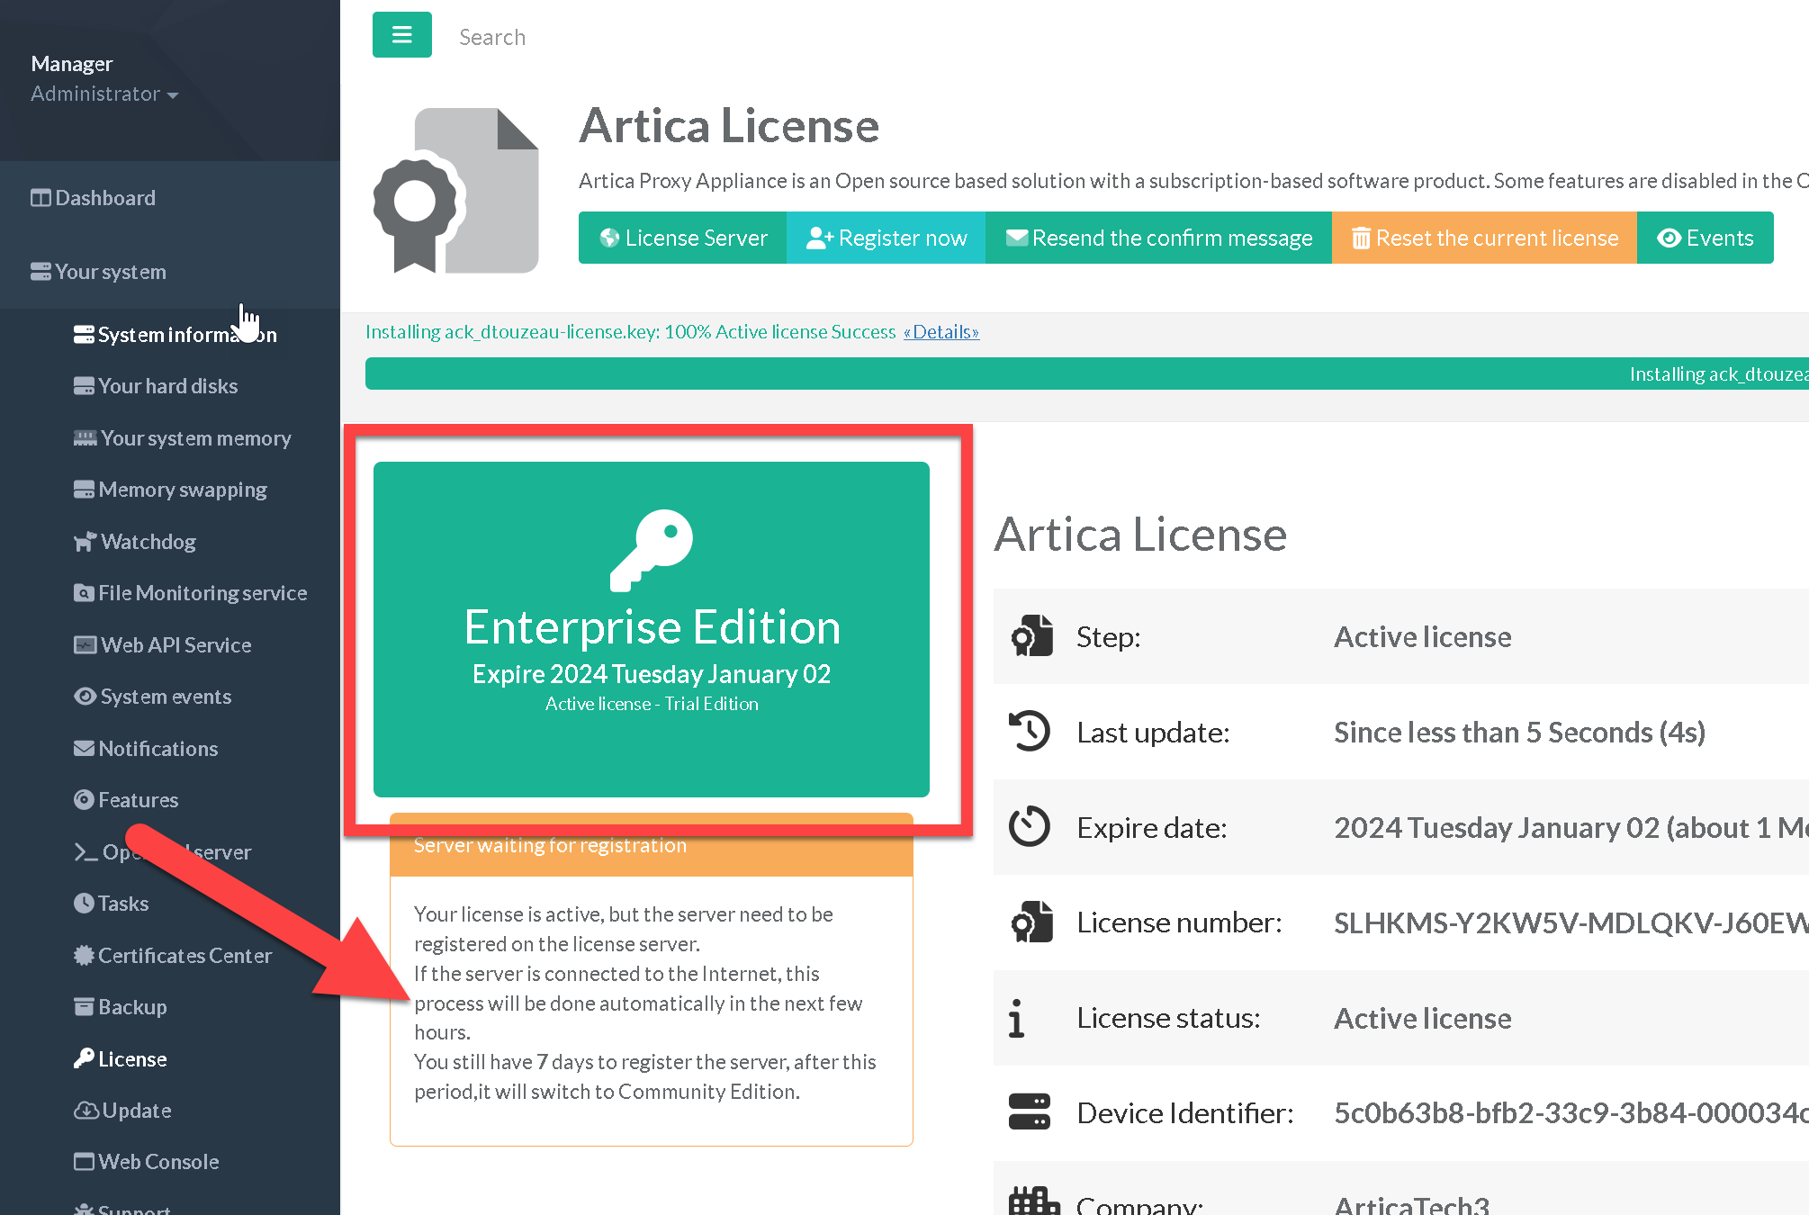Click the history icon next to Last update
1809x1215 pixels.
coord(1030,731)
